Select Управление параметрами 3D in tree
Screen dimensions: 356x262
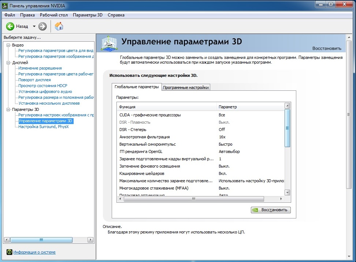click(45, 121)
